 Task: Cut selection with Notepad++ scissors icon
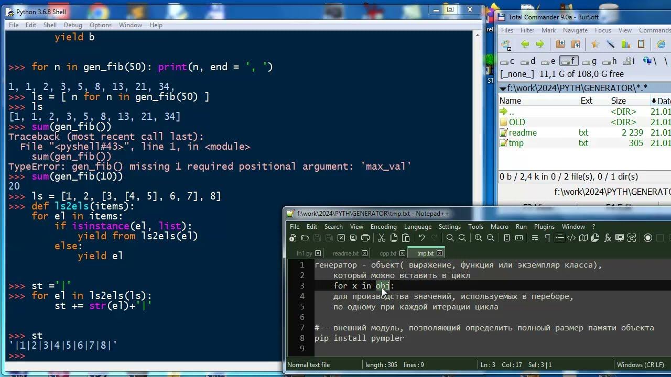[x=381, y=238]
